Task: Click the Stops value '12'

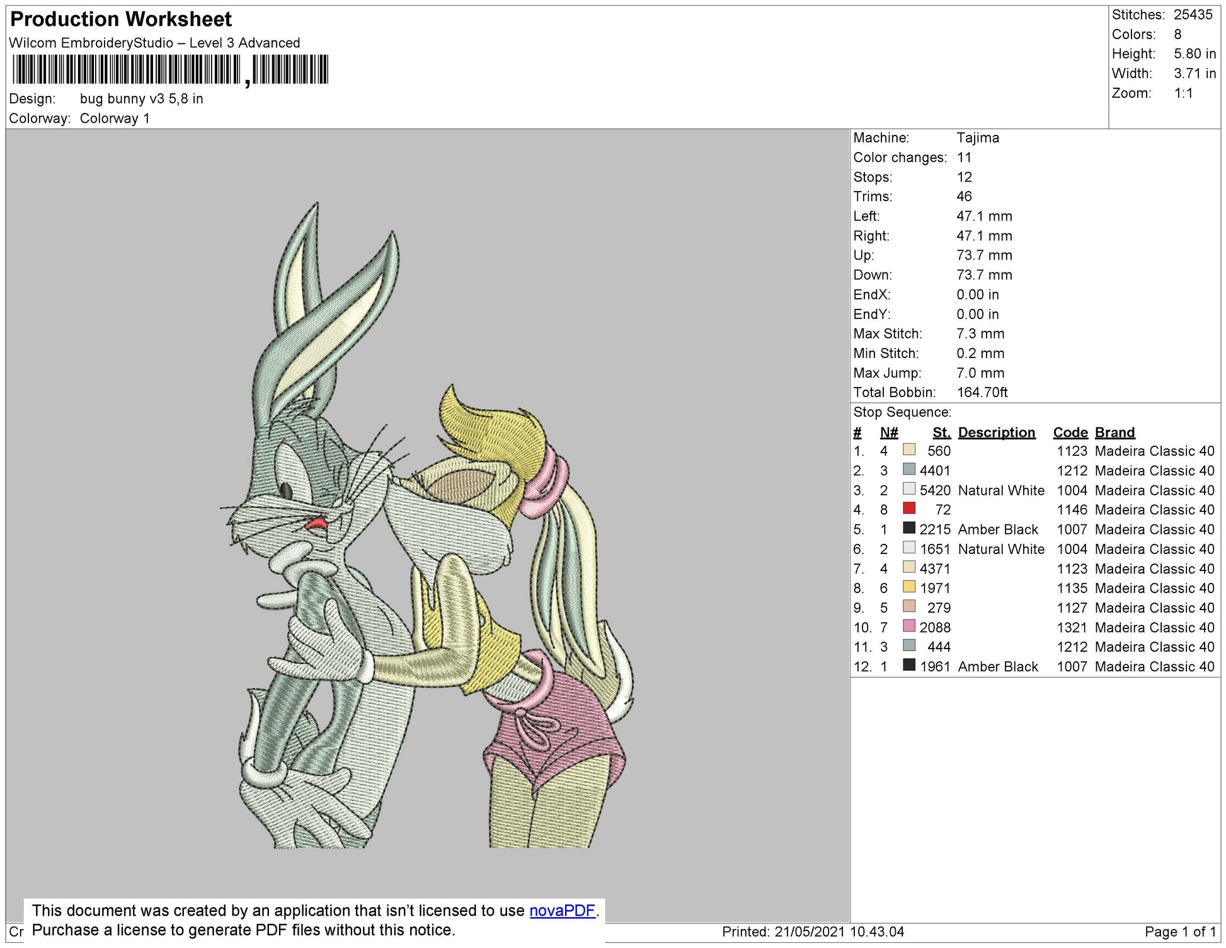Action: click(964, 177)
